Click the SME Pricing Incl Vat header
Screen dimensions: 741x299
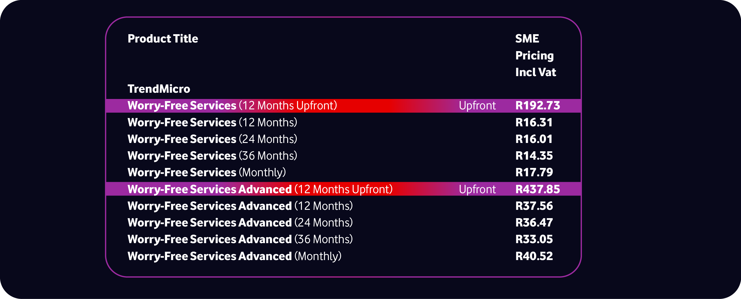tap(535, 55)
